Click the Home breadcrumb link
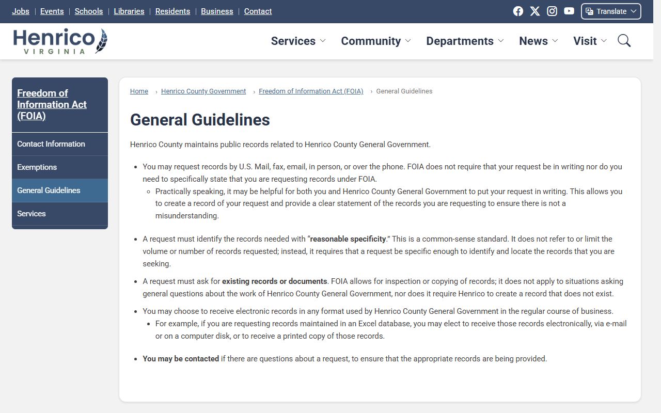The height and width of the screenshot is (413, 661). (x=139, y=91)
